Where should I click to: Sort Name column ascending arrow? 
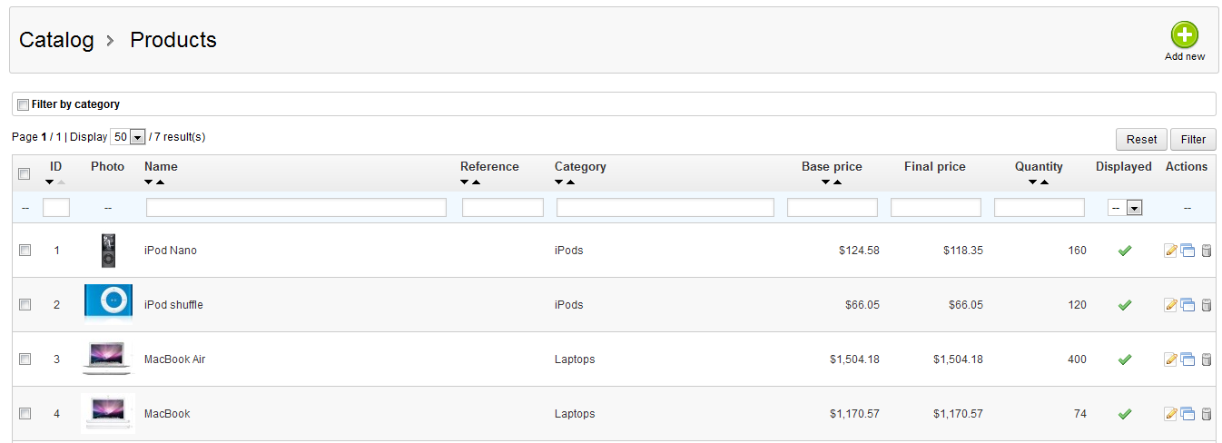tap(160, 182)
